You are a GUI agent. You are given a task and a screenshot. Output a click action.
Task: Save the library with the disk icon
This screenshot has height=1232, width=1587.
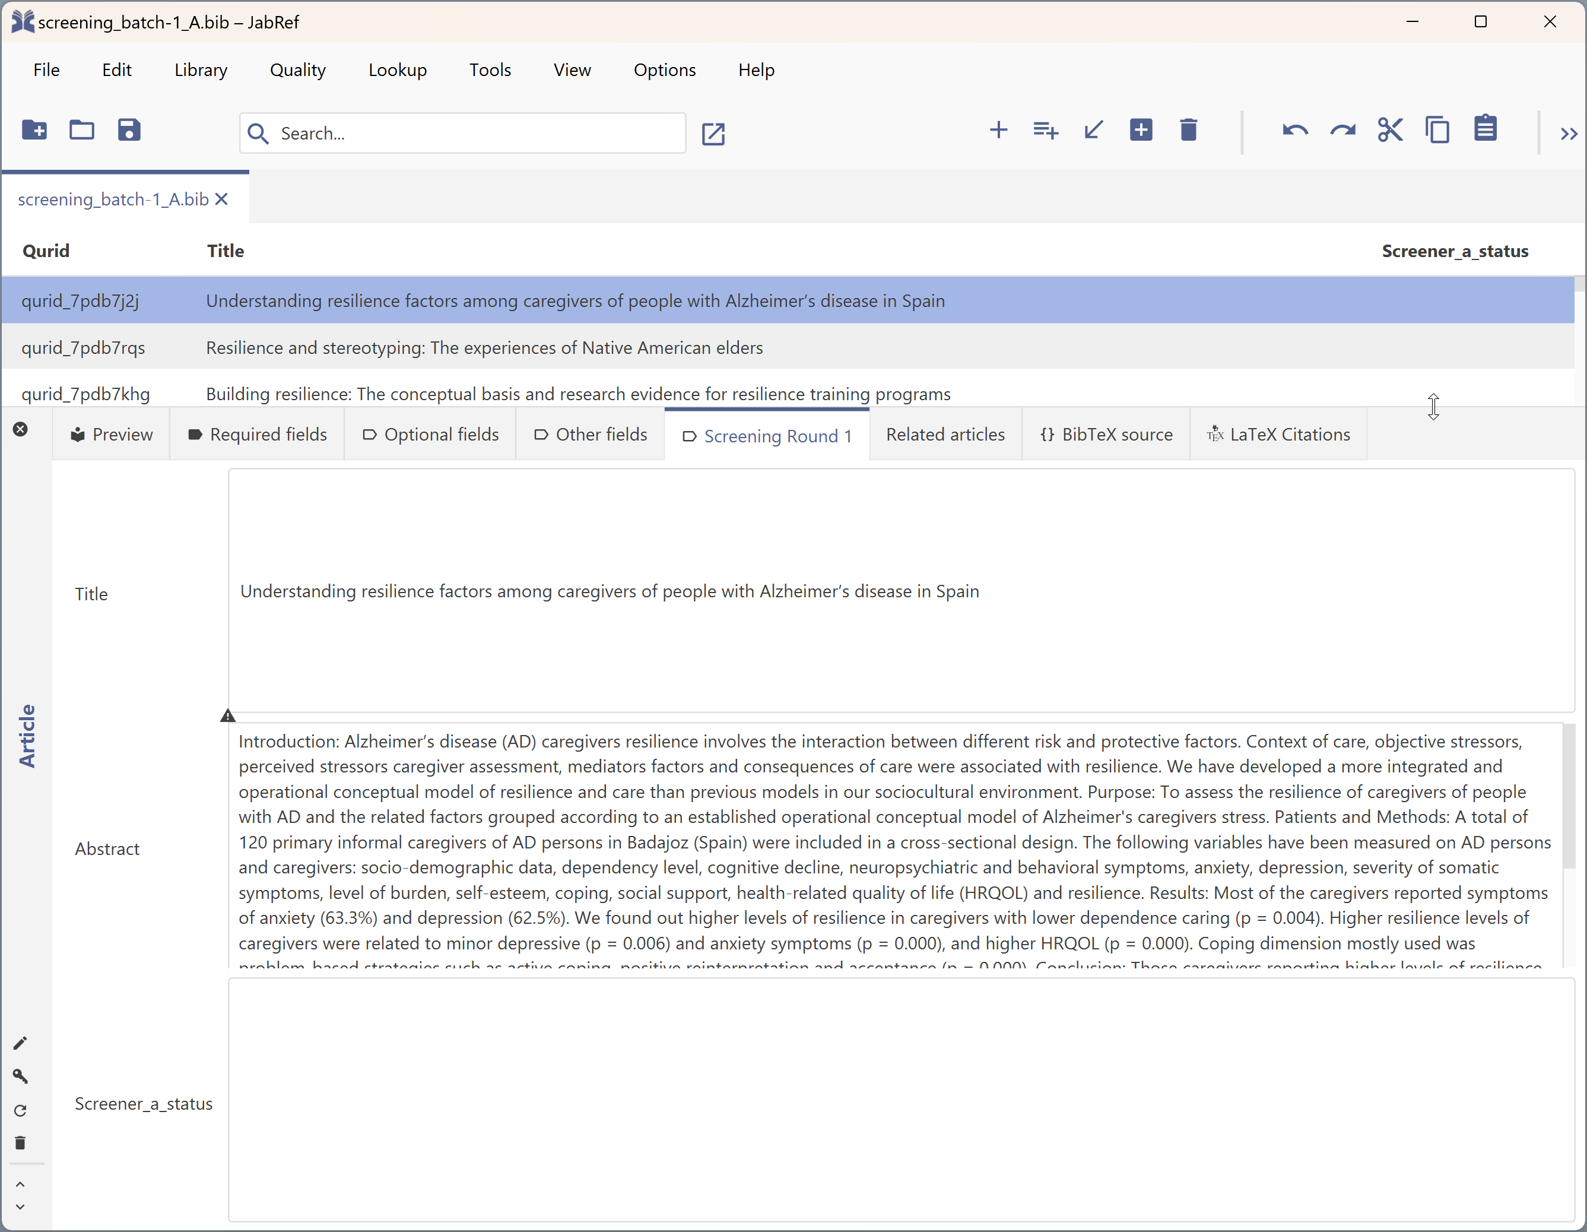(129, 130)
